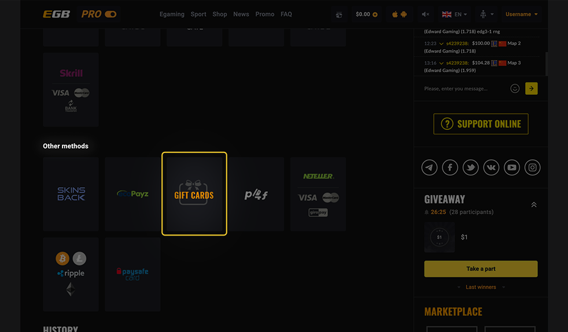Send the chat message with arrow button
The height and width of the screenshot is (332, 568).
click(x=532, y=88)
